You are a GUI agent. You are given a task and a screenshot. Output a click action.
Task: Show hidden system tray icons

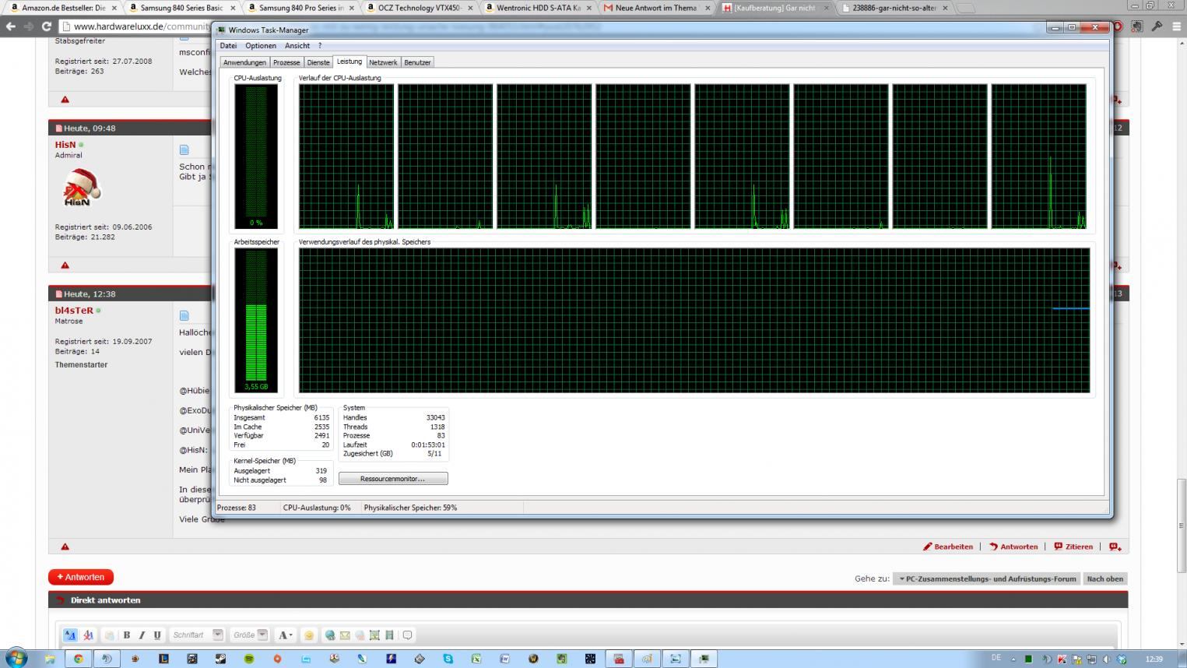(1013, 659)
